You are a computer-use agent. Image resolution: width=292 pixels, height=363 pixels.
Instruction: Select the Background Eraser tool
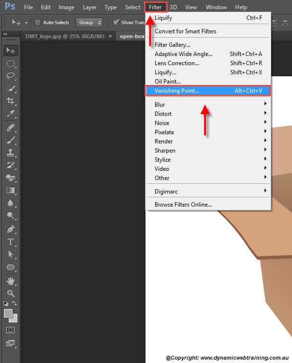(x=11, y=178)
